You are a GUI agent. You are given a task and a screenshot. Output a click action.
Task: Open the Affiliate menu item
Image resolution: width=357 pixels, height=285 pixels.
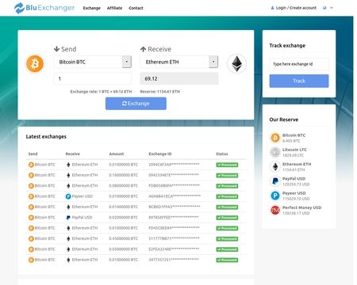(114, 8)
